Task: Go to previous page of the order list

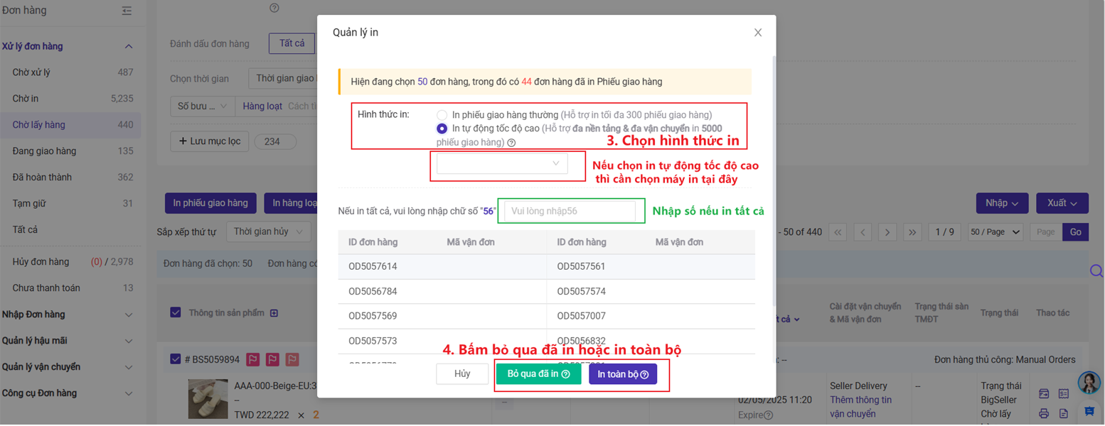Action: tap(863, 232)
